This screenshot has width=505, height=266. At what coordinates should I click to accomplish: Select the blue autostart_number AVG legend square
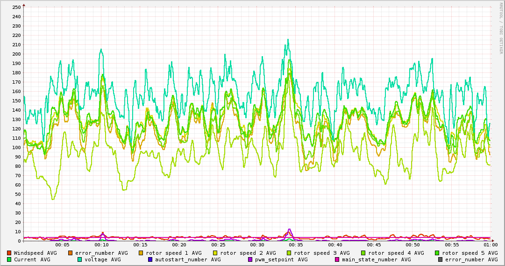coord(150,259)
